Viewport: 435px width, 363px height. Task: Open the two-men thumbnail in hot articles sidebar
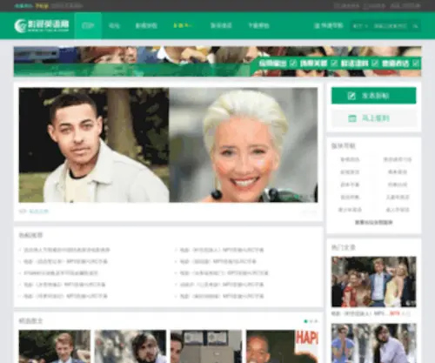click(374, 343)
